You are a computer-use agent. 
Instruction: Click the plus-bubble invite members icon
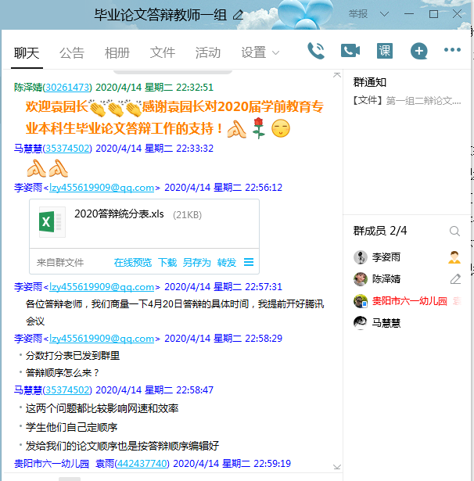click(419, 52)
